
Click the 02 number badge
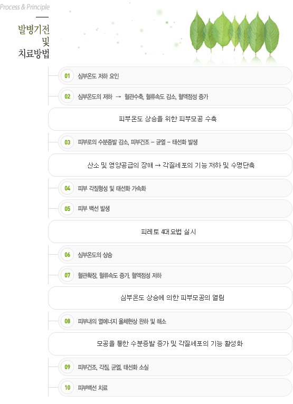pyautogui.click(x=68, y=97)
